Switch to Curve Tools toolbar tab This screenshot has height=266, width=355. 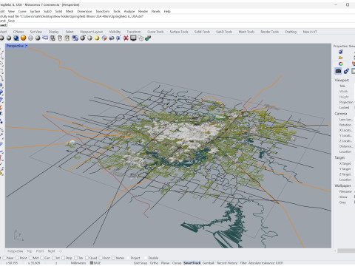(x=155, y=32)
